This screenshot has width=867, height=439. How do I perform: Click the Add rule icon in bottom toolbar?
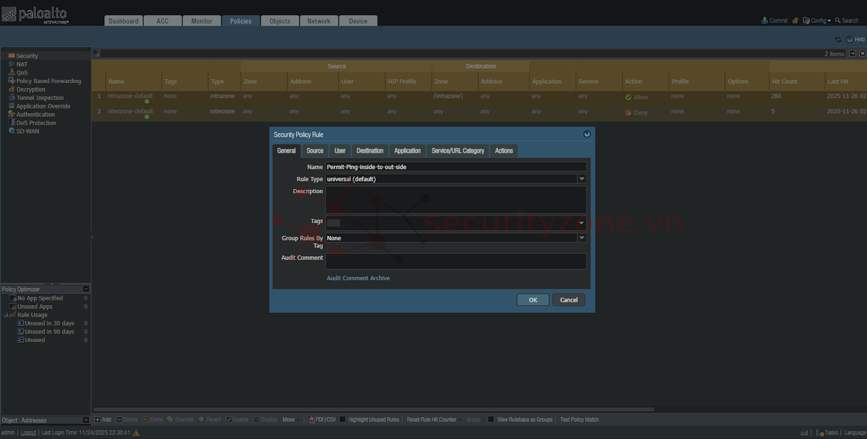click(x=97, y=420)
